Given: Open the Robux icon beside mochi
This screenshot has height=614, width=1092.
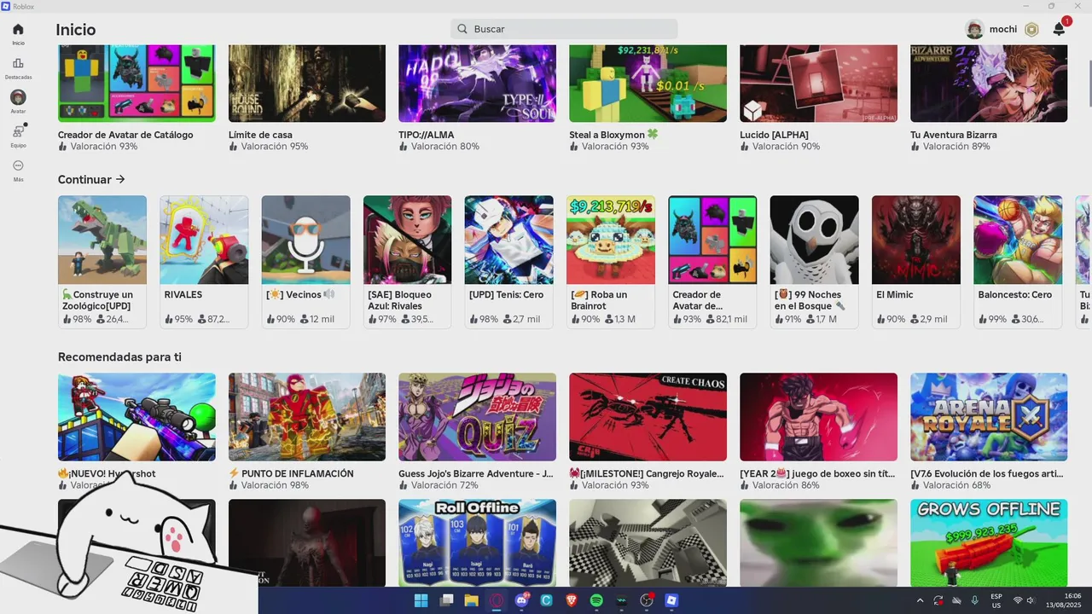Looking at the screenshot, I should coord(1031,29).
